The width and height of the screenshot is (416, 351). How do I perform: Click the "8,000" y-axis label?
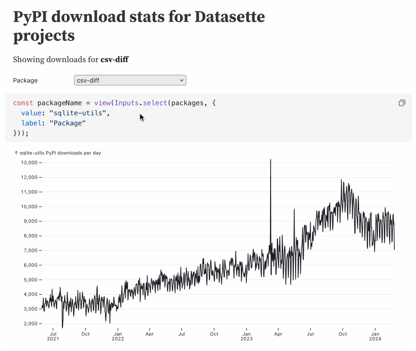tap(31, 235)
